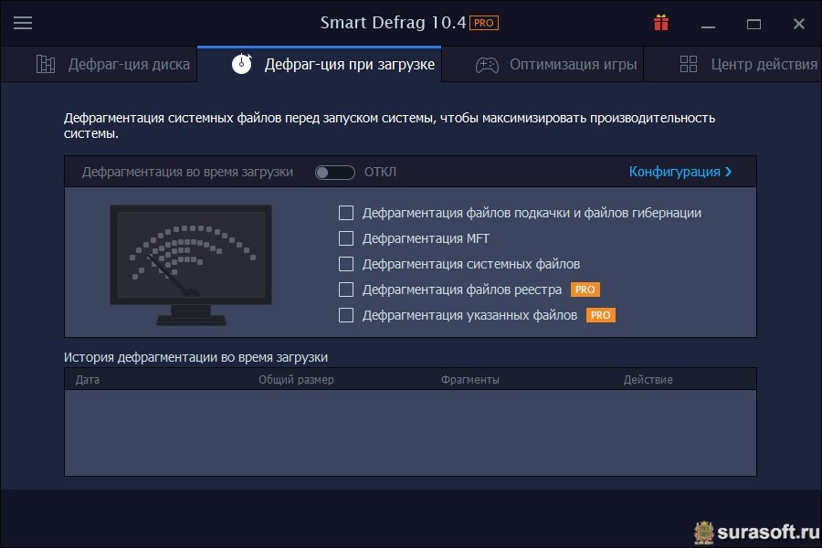Click the monitor speedometer illustration

[191, 265]
